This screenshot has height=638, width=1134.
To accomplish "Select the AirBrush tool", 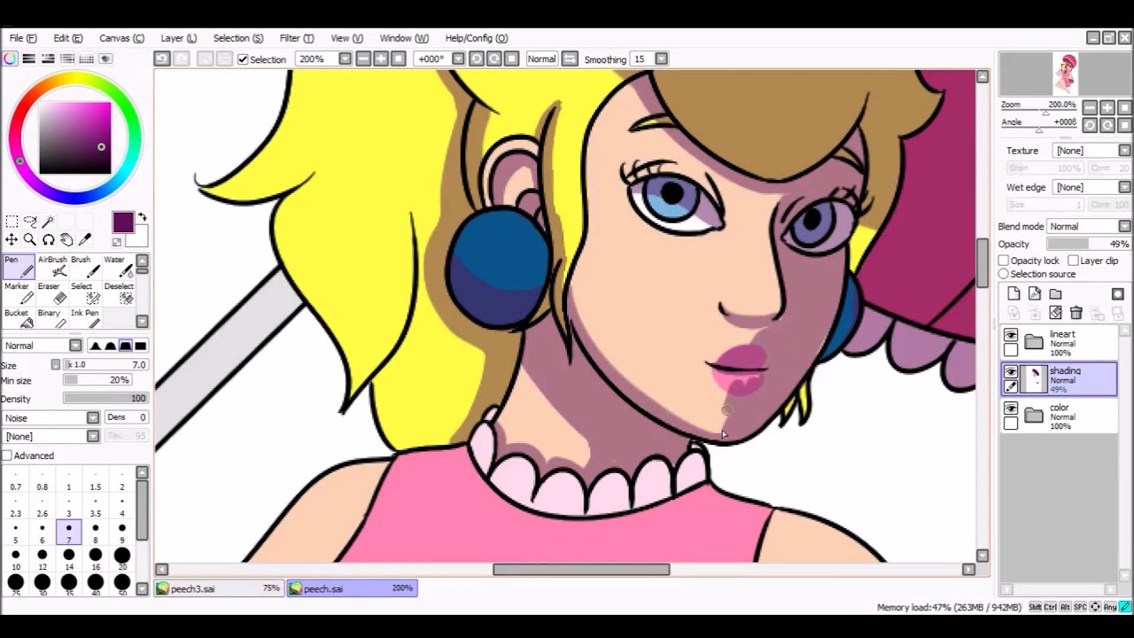I will (x=52, y=267).
